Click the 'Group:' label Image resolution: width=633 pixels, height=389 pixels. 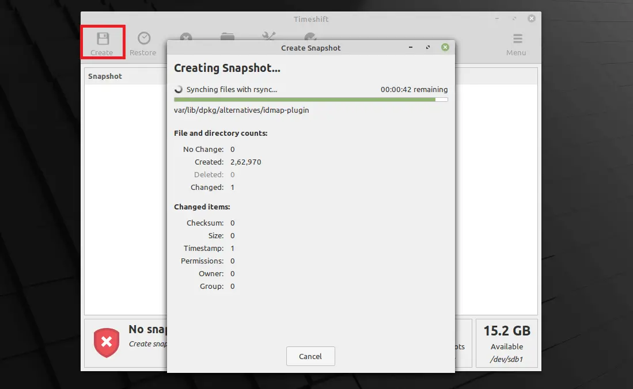coord(212,286)
